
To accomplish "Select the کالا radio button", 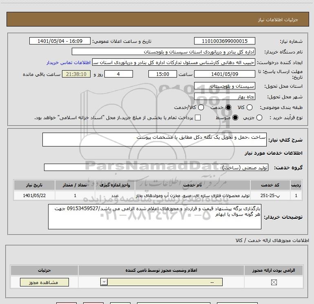I will (249, 107).
